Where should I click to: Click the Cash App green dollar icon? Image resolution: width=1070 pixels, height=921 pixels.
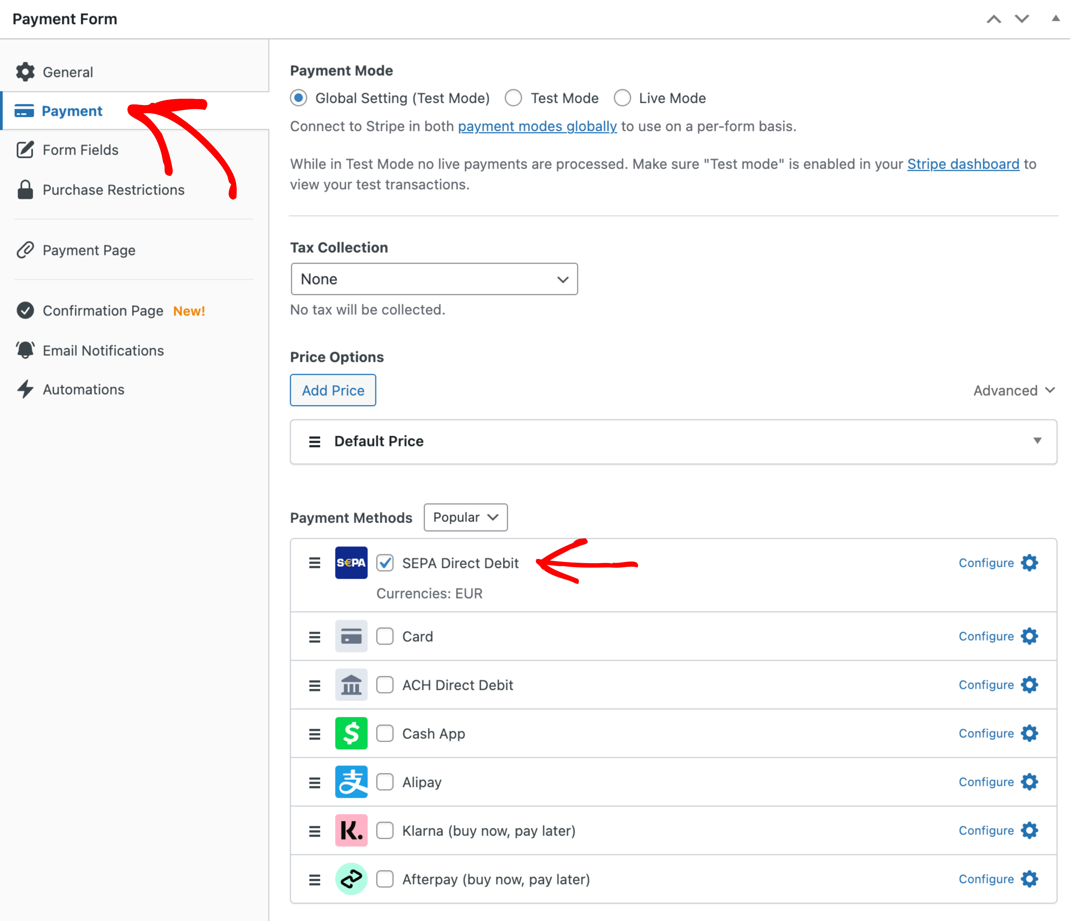click(x=351, y=733)
